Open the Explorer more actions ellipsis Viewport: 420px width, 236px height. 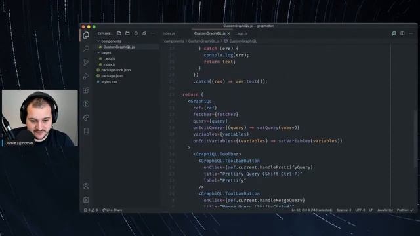(x=153, y=33)
